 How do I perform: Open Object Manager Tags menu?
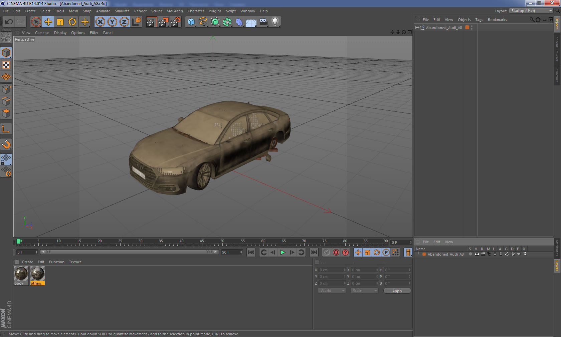pyautogui.click(x=479, y=20)
